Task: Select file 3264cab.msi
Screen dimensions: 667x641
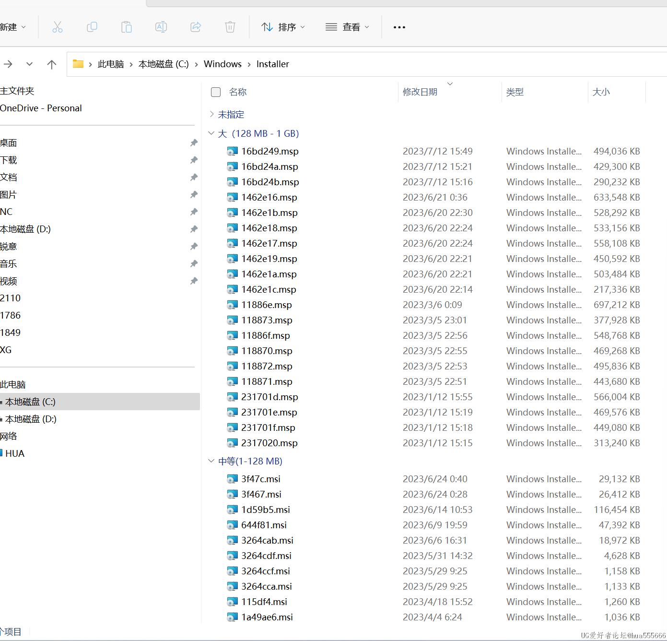Action: (x=267, y=540)
